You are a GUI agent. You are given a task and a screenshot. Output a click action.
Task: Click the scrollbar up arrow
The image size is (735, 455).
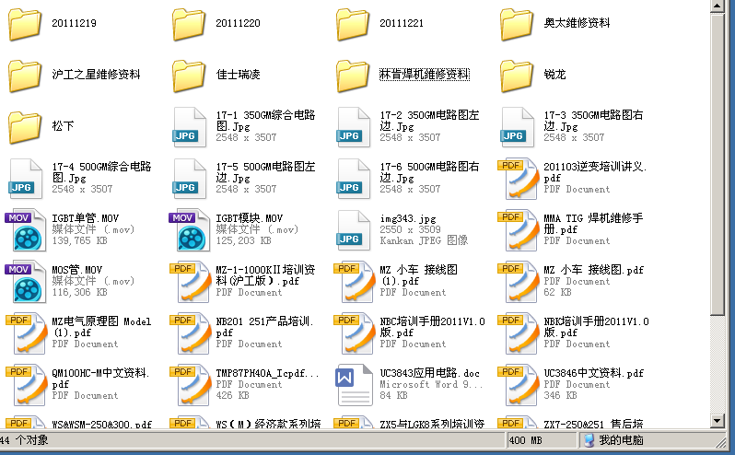pyautogui.click(x=717, y=6)
